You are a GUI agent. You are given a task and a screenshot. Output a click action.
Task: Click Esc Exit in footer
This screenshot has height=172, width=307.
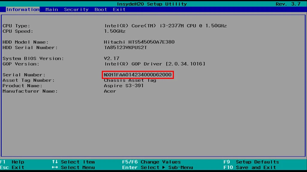tap(12, 167)
